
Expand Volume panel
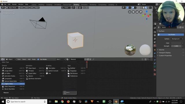pyautogui.click(x=161, y=50)
